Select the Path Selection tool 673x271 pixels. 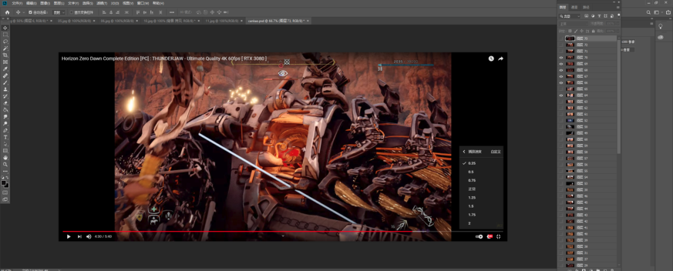(5, 144)
